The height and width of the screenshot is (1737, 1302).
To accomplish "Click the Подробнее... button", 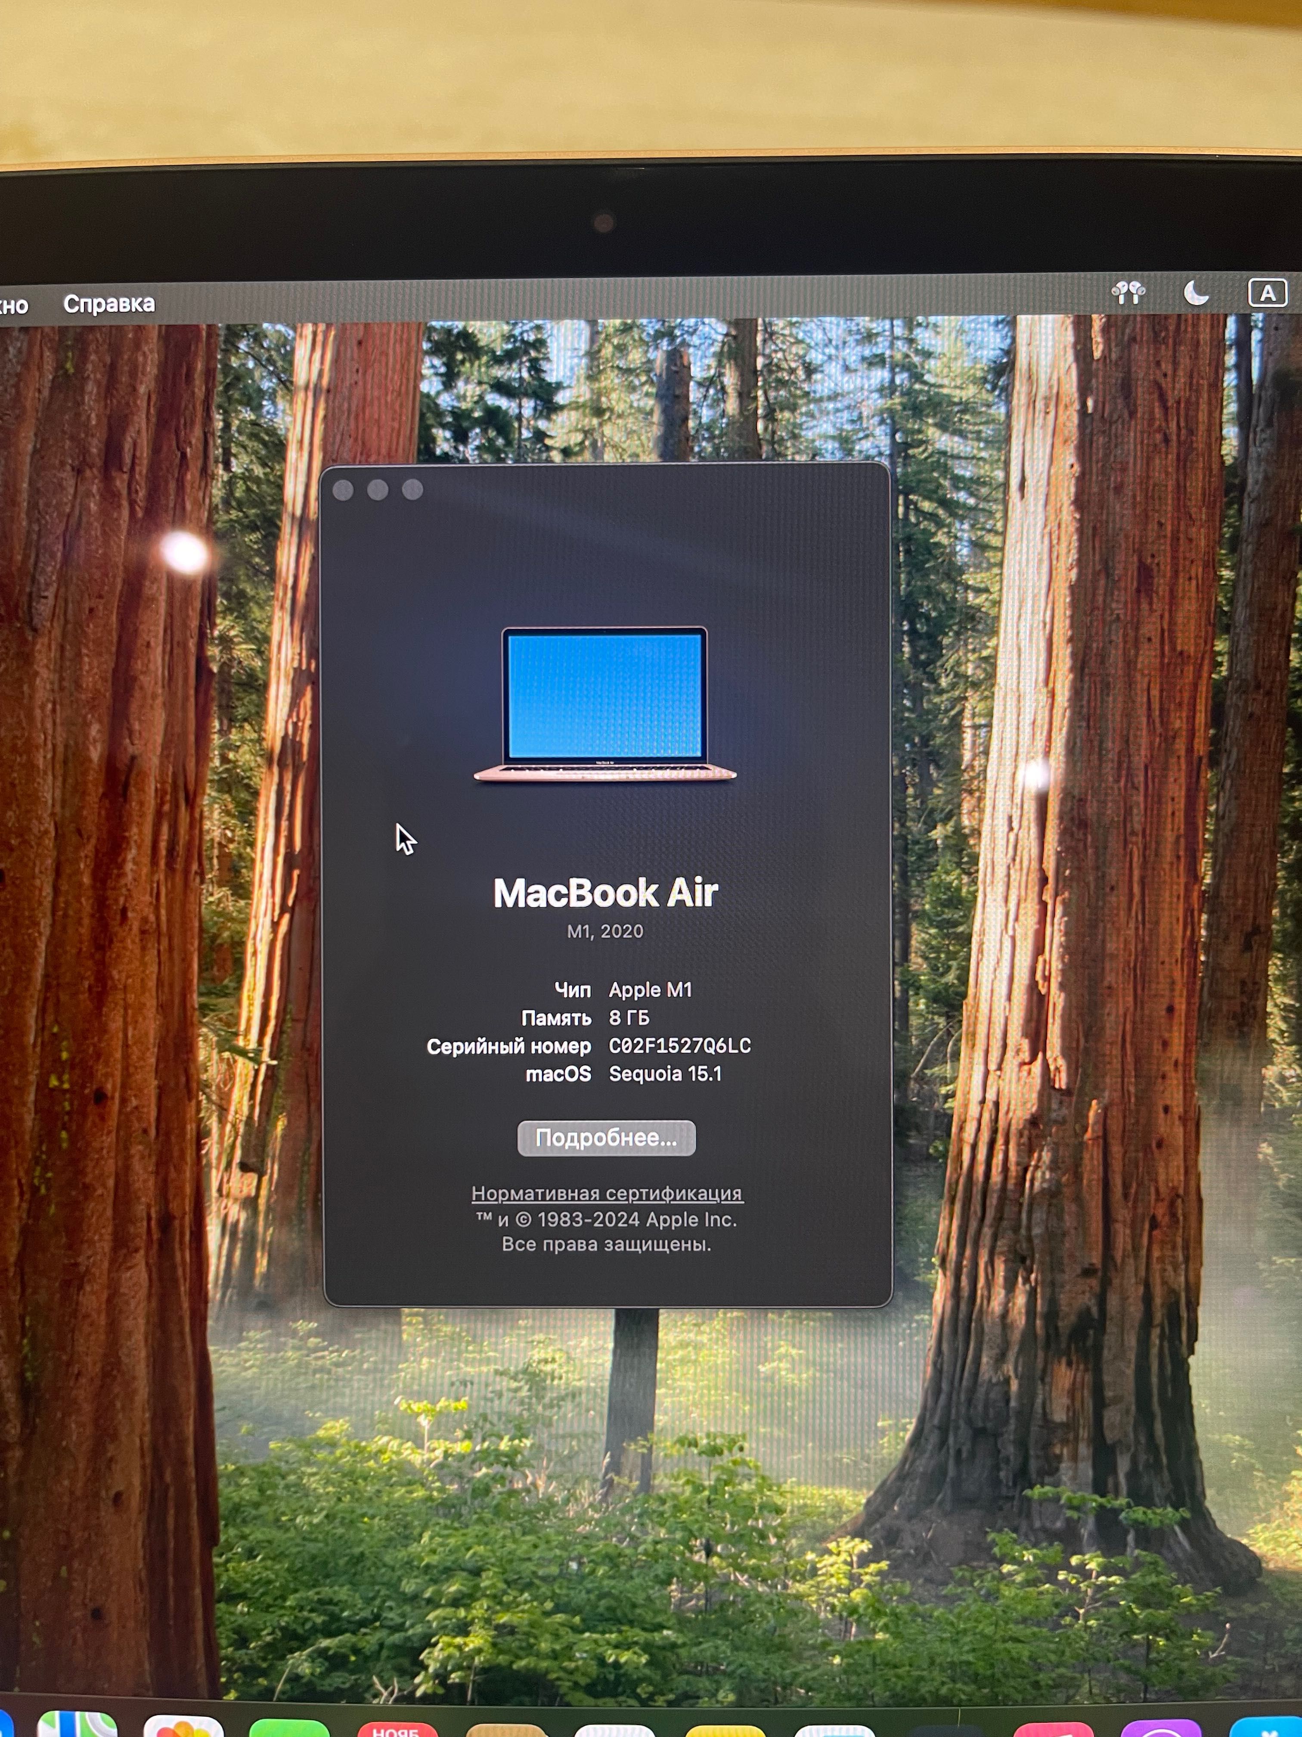I will tap(606, 1138).
